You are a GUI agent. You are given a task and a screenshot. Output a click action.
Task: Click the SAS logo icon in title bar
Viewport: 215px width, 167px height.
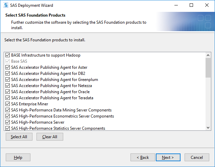click(6, 5)
